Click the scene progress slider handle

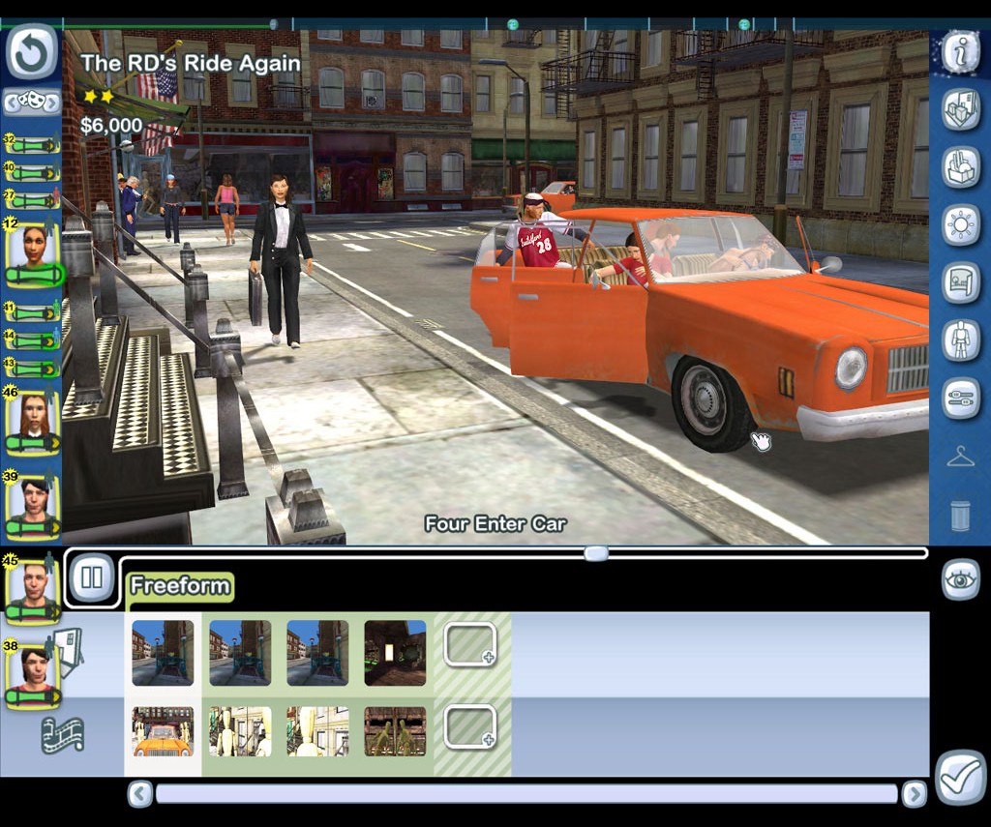pyautogui.click(x=595, y=553)
